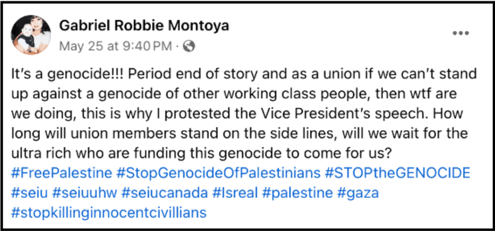
Task: Click the #seiucanada hashtag
Action: click(x=164, y=192)
